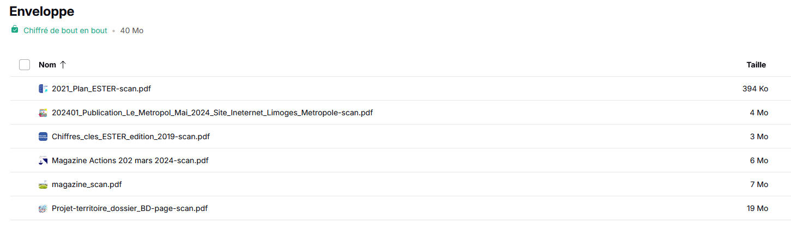791x236 pixels.
Task: Sort files by the Taille column header
Action: (756, 65)
